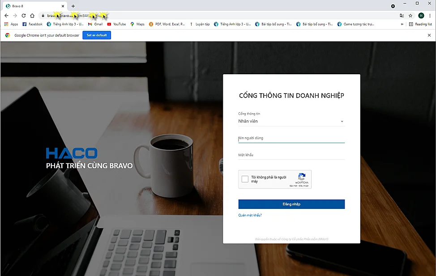
Task: Check the reCAPTCHA 'Tôi không phải là người máy' box
Action: [x=245, y=178]
